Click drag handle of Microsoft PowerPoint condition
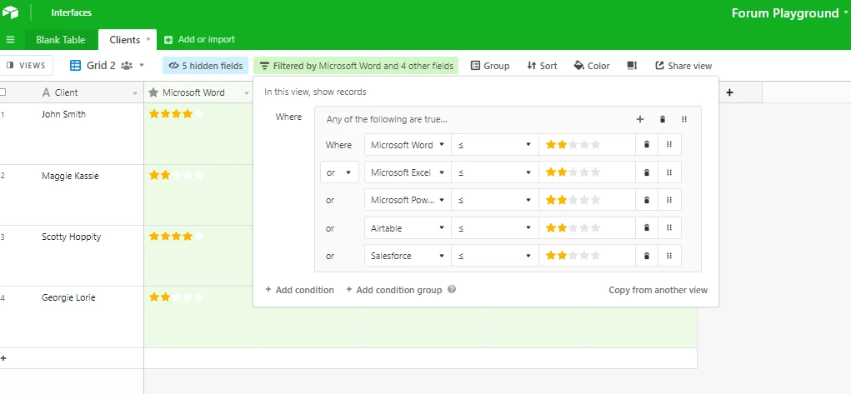 pos(669,200)
